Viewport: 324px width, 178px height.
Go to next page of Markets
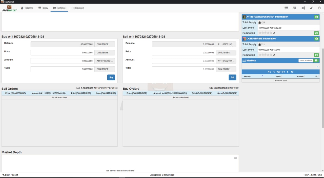pyautogui.click(x=288, y=72)
